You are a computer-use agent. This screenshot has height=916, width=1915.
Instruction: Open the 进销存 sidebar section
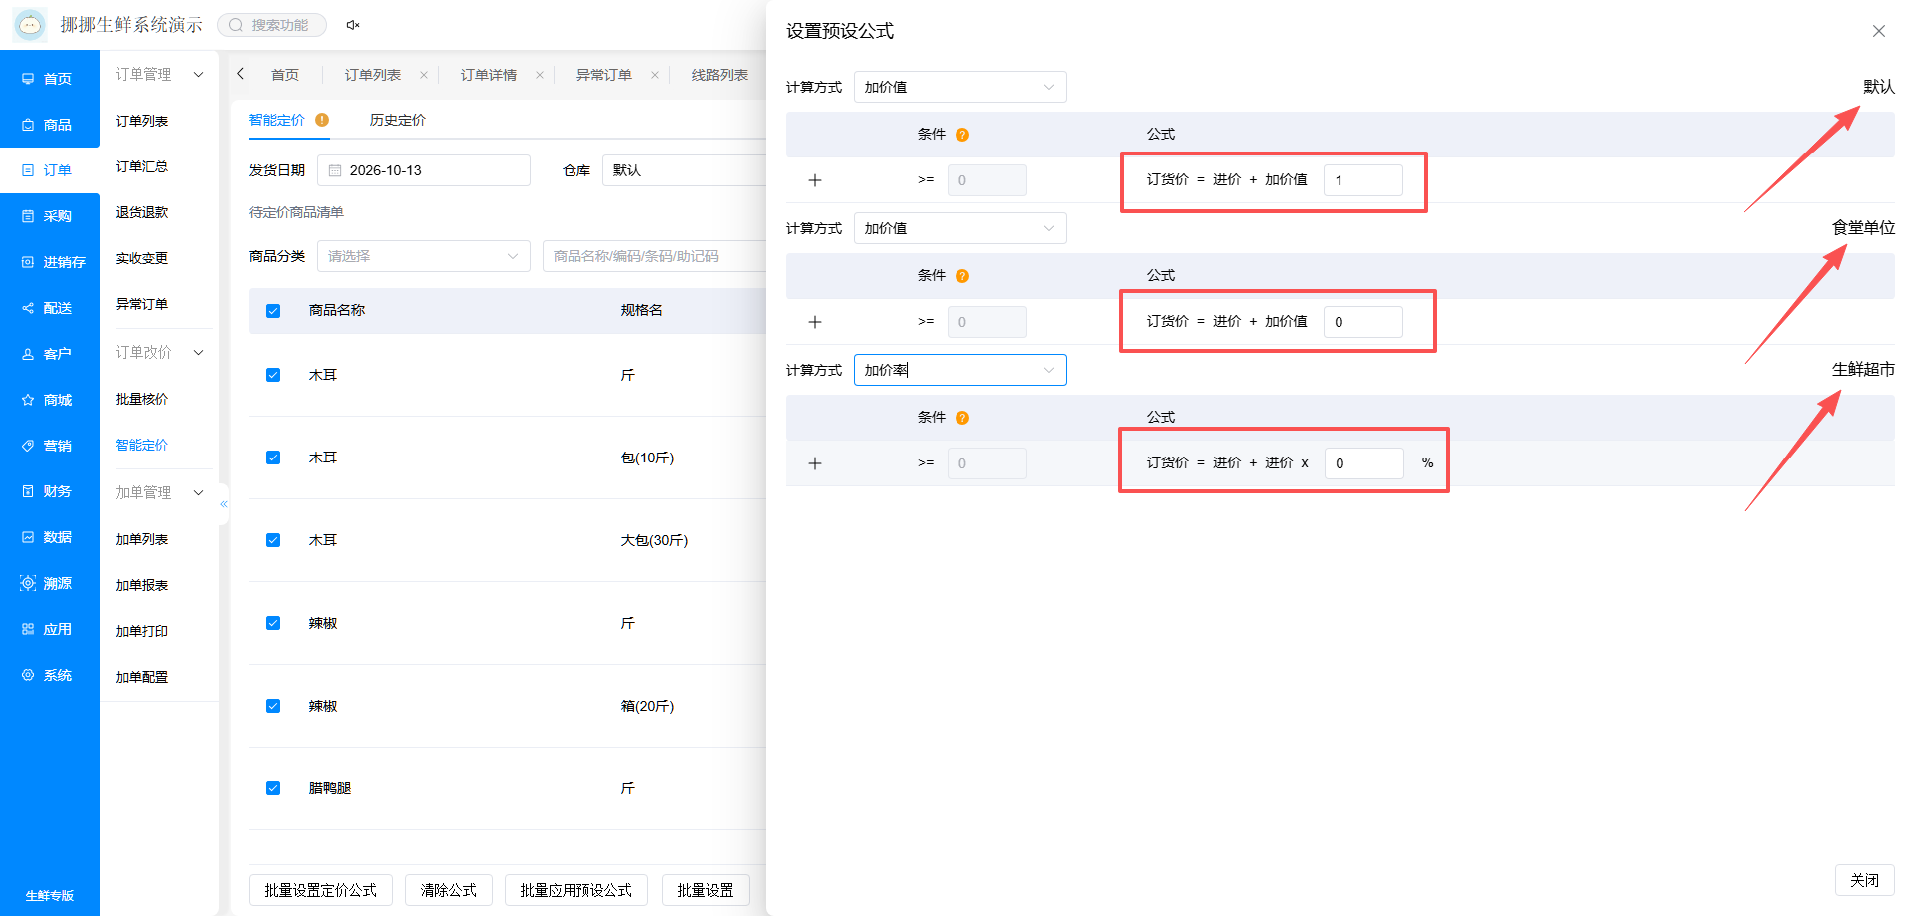click(x=49, y=262)
